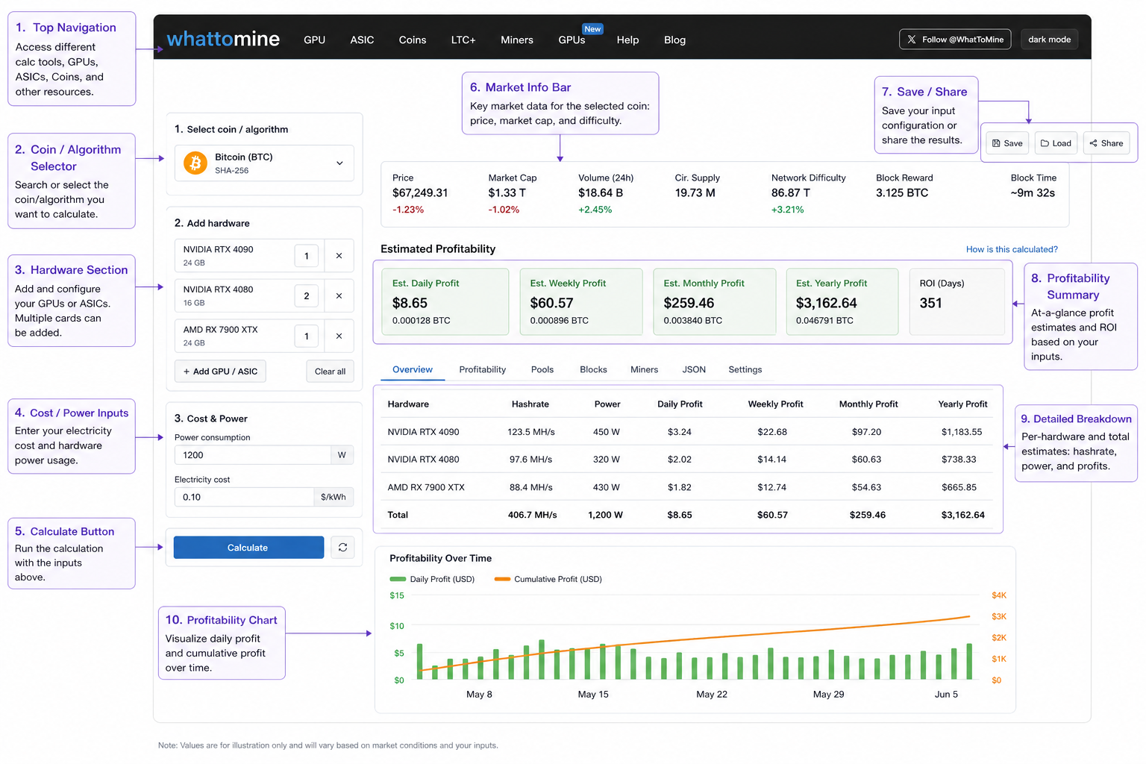
Task: Open the GPUs nav item marked New
Action: pyautogui.click(x=572, y=40)
